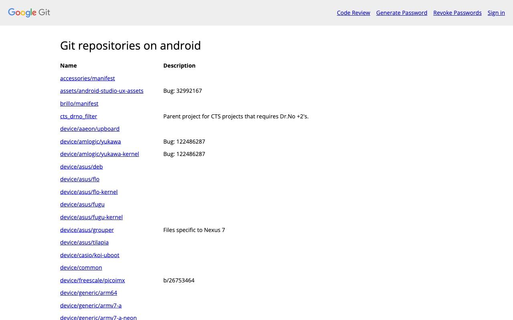Click Sign in
Viewport: 513px width, 320px height.
496,13
